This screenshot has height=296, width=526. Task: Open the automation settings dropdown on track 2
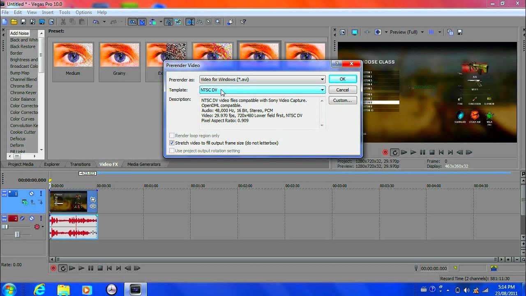click(x=42, y=227)
